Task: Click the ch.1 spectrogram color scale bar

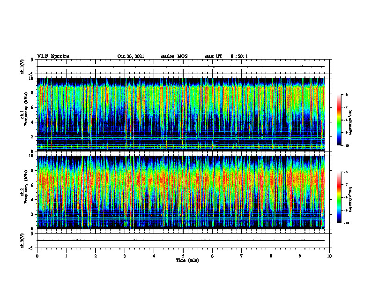Action: point(339,120)
